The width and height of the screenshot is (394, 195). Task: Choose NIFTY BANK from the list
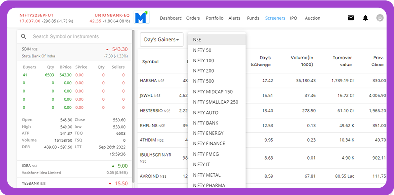tap(216, 123)
